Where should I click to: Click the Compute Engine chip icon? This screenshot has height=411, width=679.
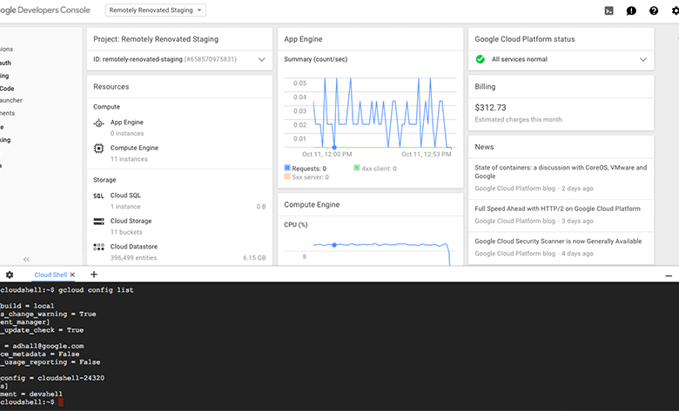(x=98, y=149)
